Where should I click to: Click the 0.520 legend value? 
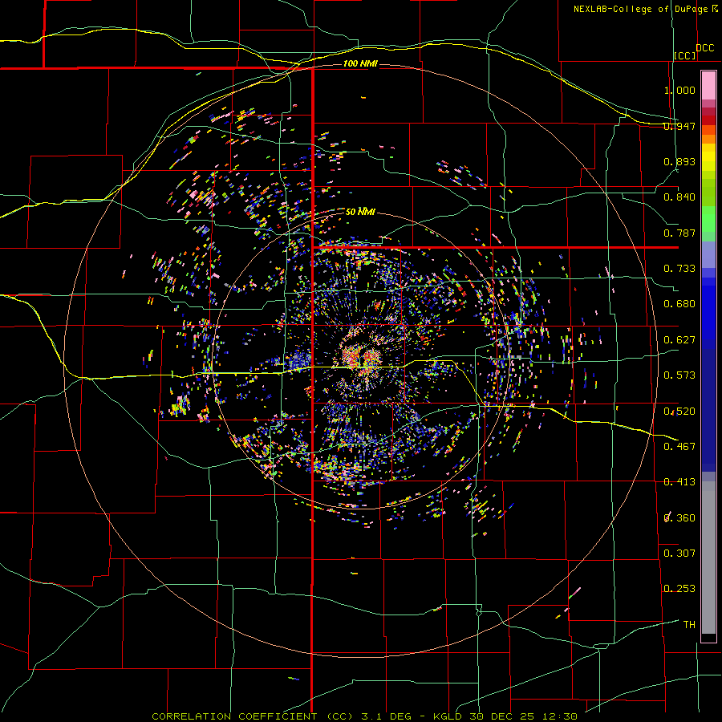(679, 412)
